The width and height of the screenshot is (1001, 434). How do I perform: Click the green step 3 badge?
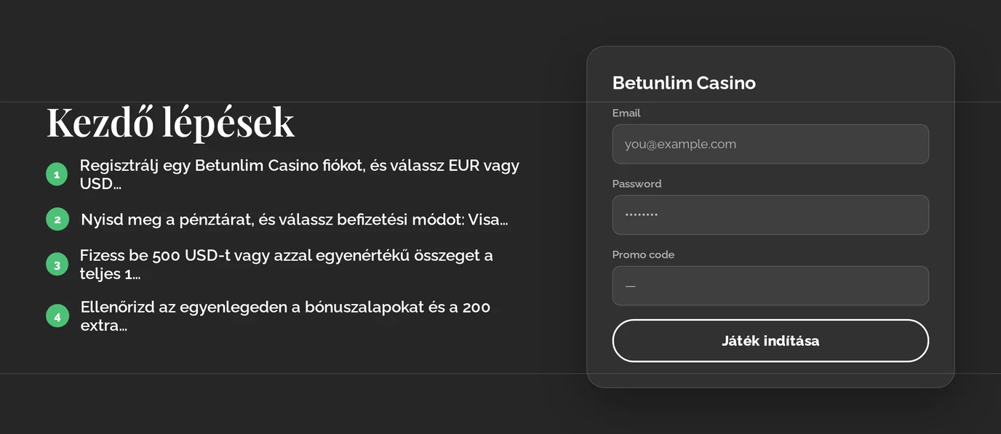coord(57,265)
